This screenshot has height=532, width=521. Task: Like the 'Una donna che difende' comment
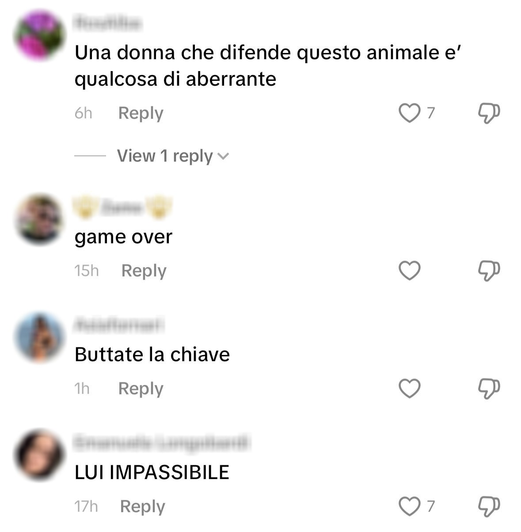click(x=409, y=113)
